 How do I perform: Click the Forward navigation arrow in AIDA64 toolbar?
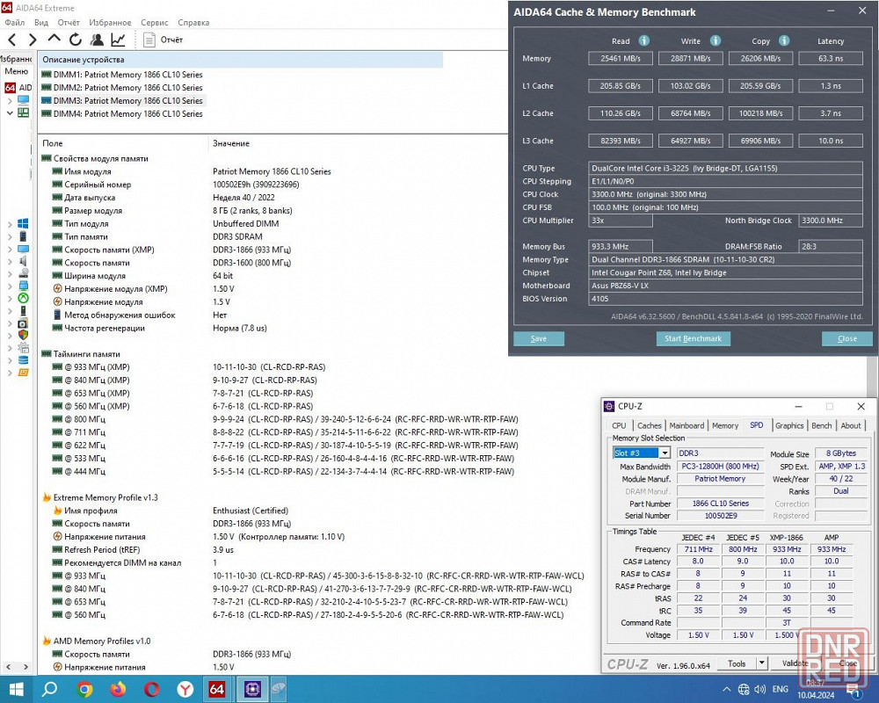coord(33,40)
